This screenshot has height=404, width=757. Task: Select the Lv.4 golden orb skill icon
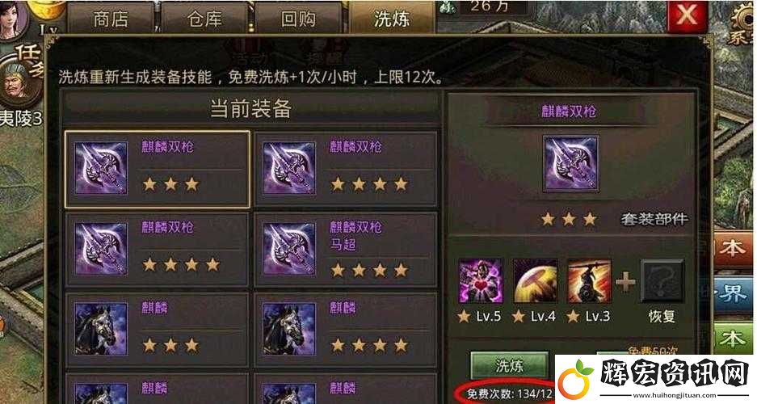[x=535, y=281]
